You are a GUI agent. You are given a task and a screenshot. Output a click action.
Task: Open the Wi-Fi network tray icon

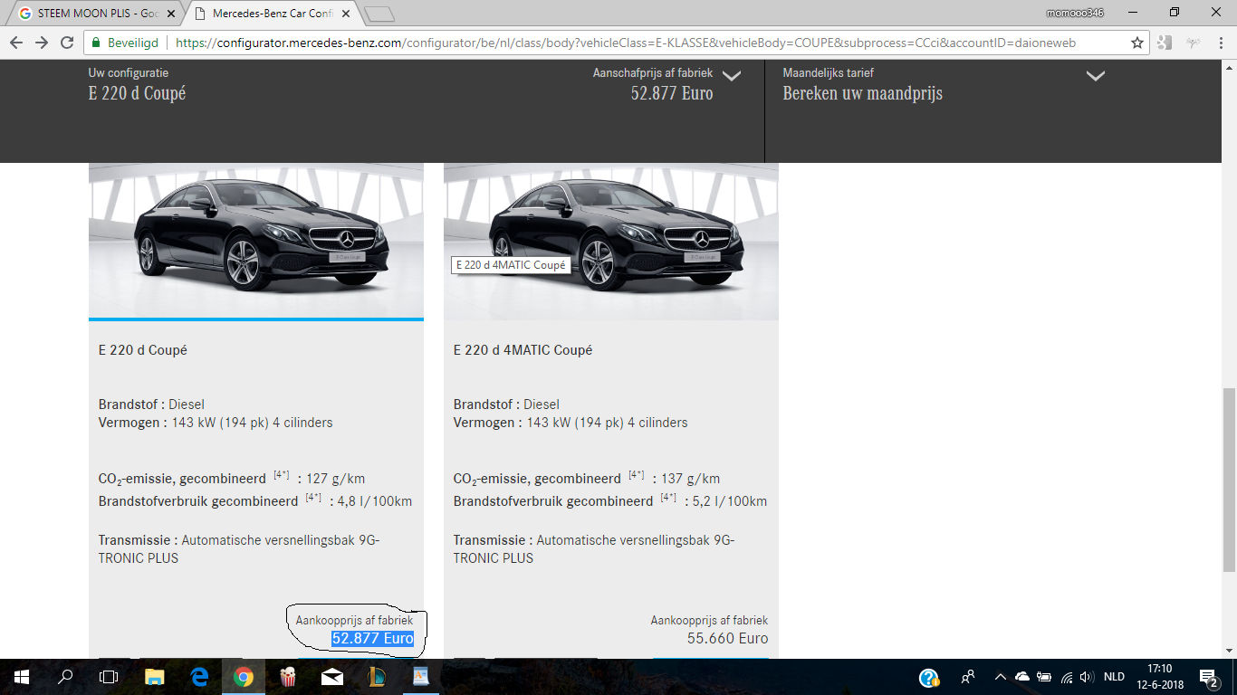click(1067, 677)
